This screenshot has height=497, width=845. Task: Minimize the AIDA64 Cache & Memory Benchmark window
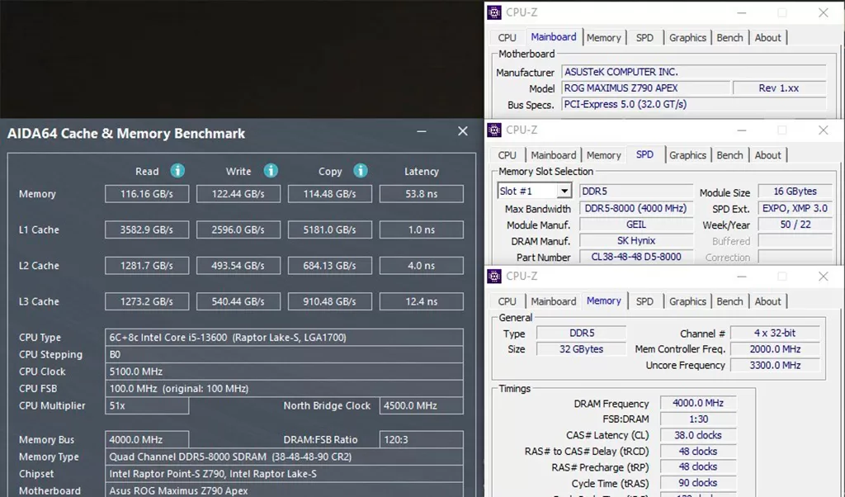click(x=422, y=132)
